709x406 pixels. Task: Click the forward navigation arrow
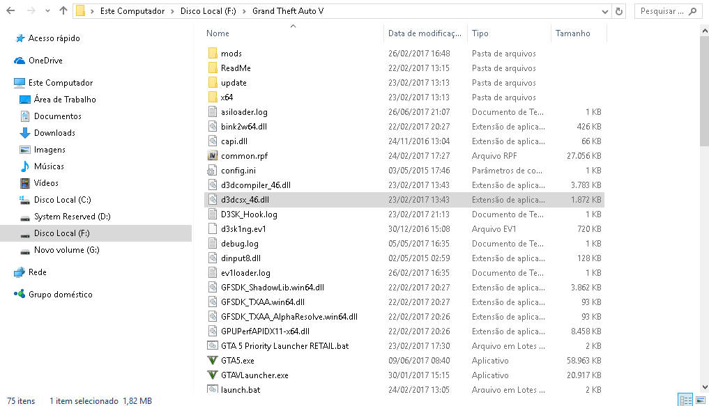tap(31, 11)
